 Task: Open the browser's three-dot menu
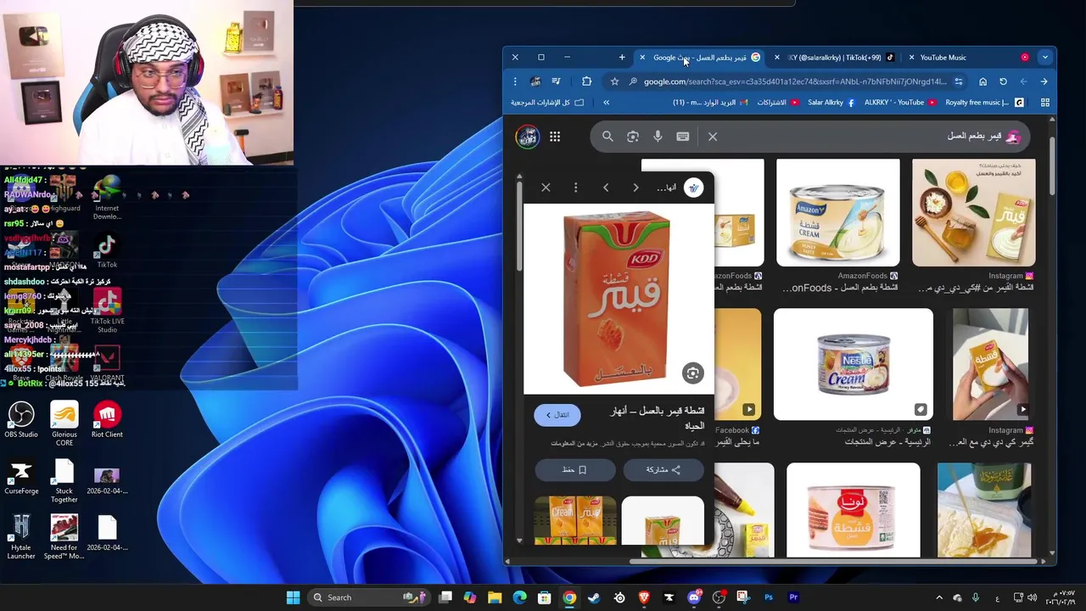pos(515,81)
